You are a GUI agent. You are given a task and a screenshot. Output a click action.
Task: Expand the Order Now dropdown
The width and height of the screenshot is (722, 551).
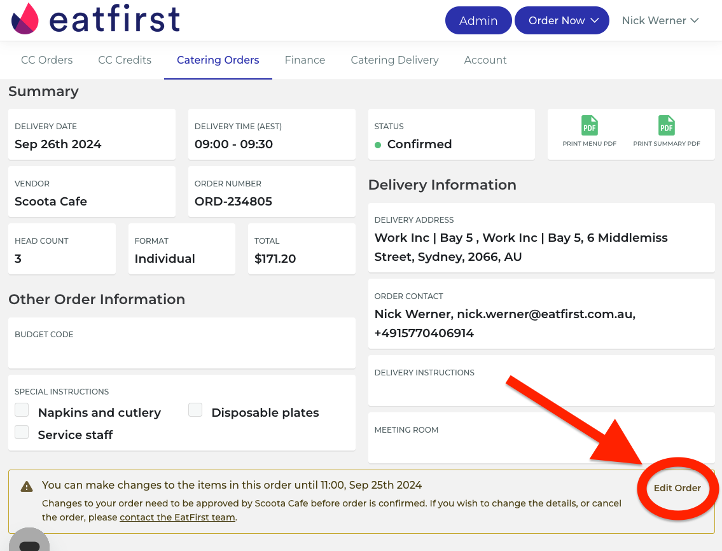click(x=562, y=20)
